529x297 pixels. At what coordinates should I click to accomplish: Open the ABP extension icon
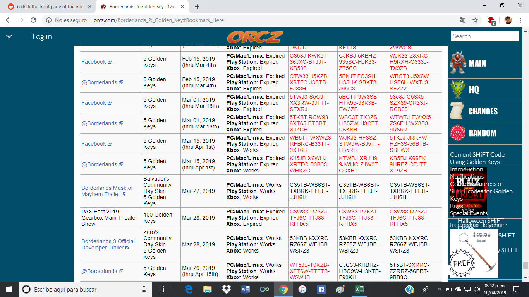click(491, 20)
